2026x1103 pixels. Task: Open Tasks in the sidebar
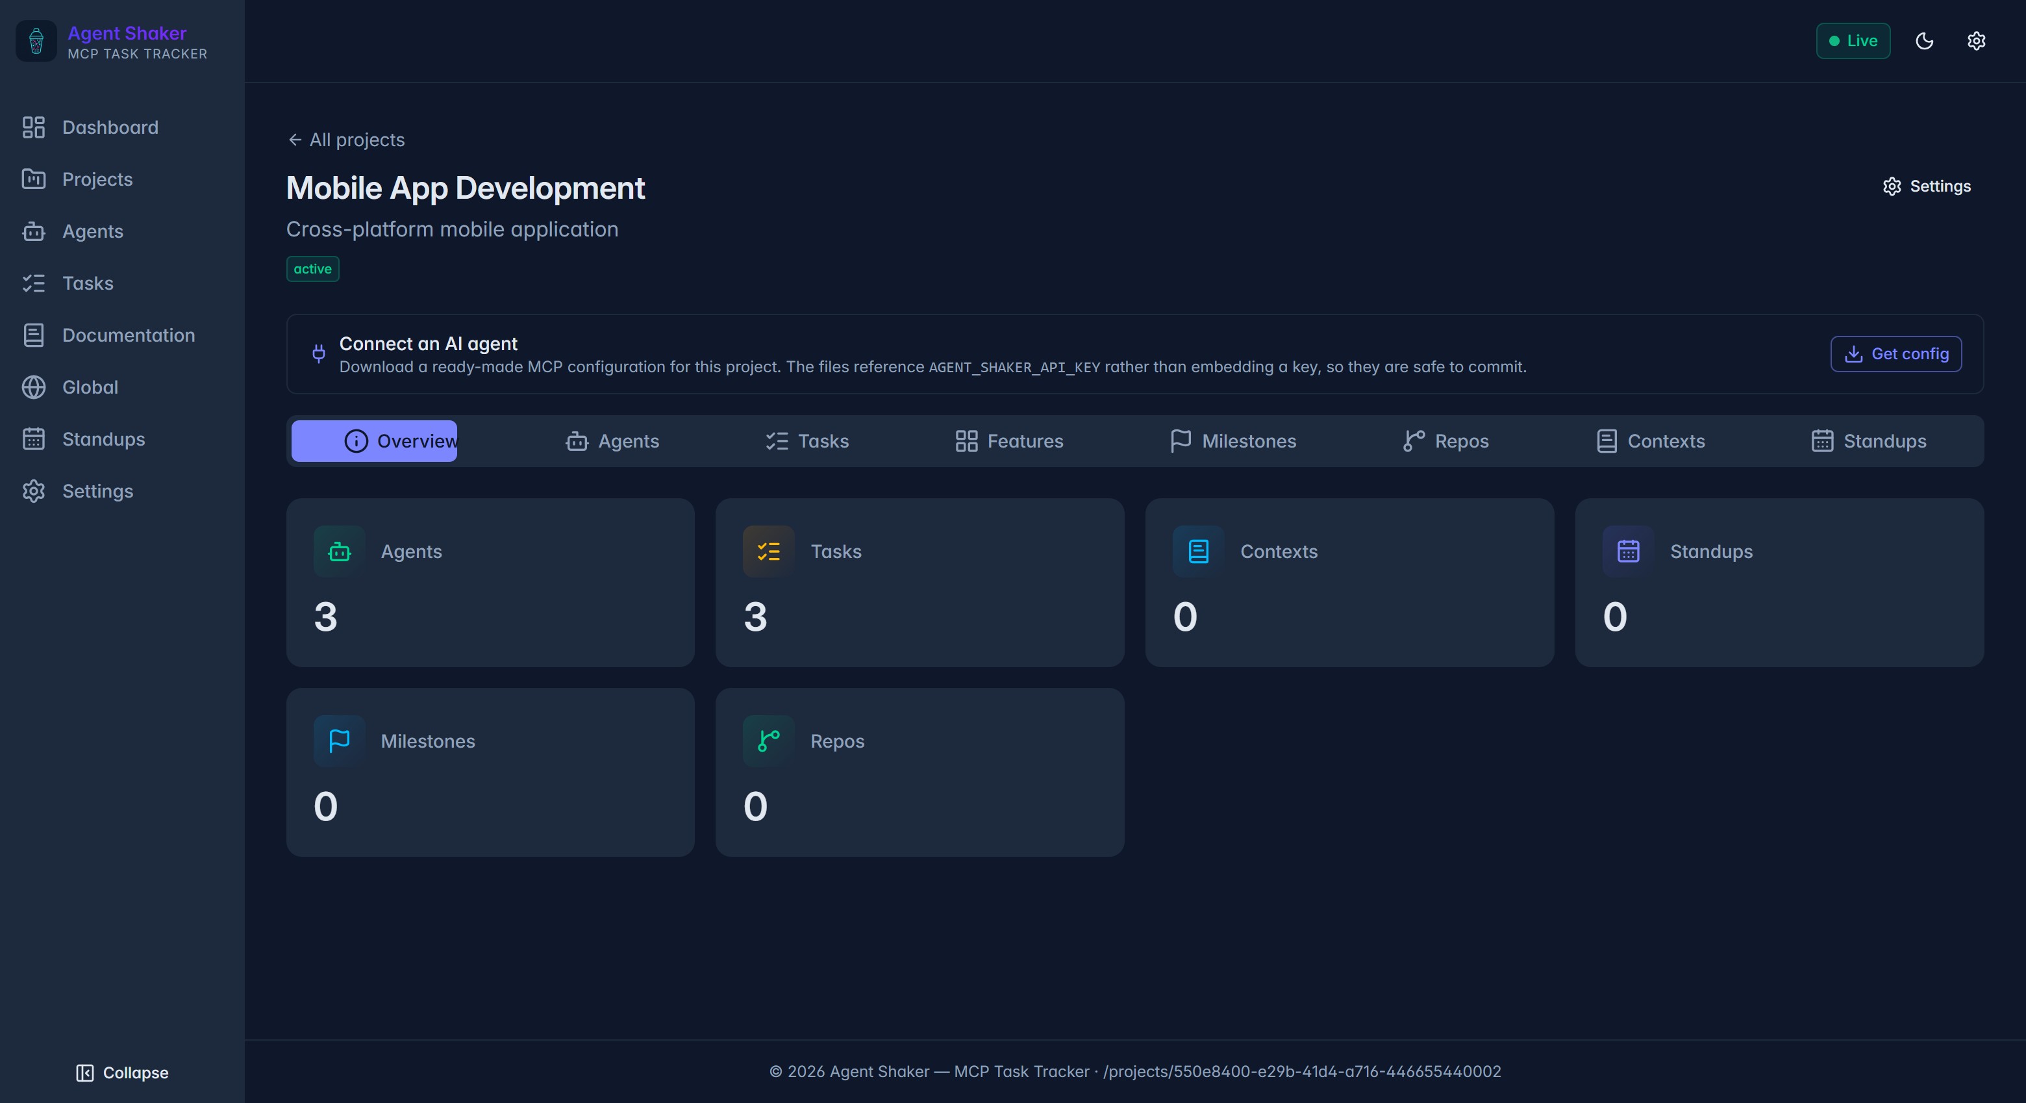pos(122,283)
